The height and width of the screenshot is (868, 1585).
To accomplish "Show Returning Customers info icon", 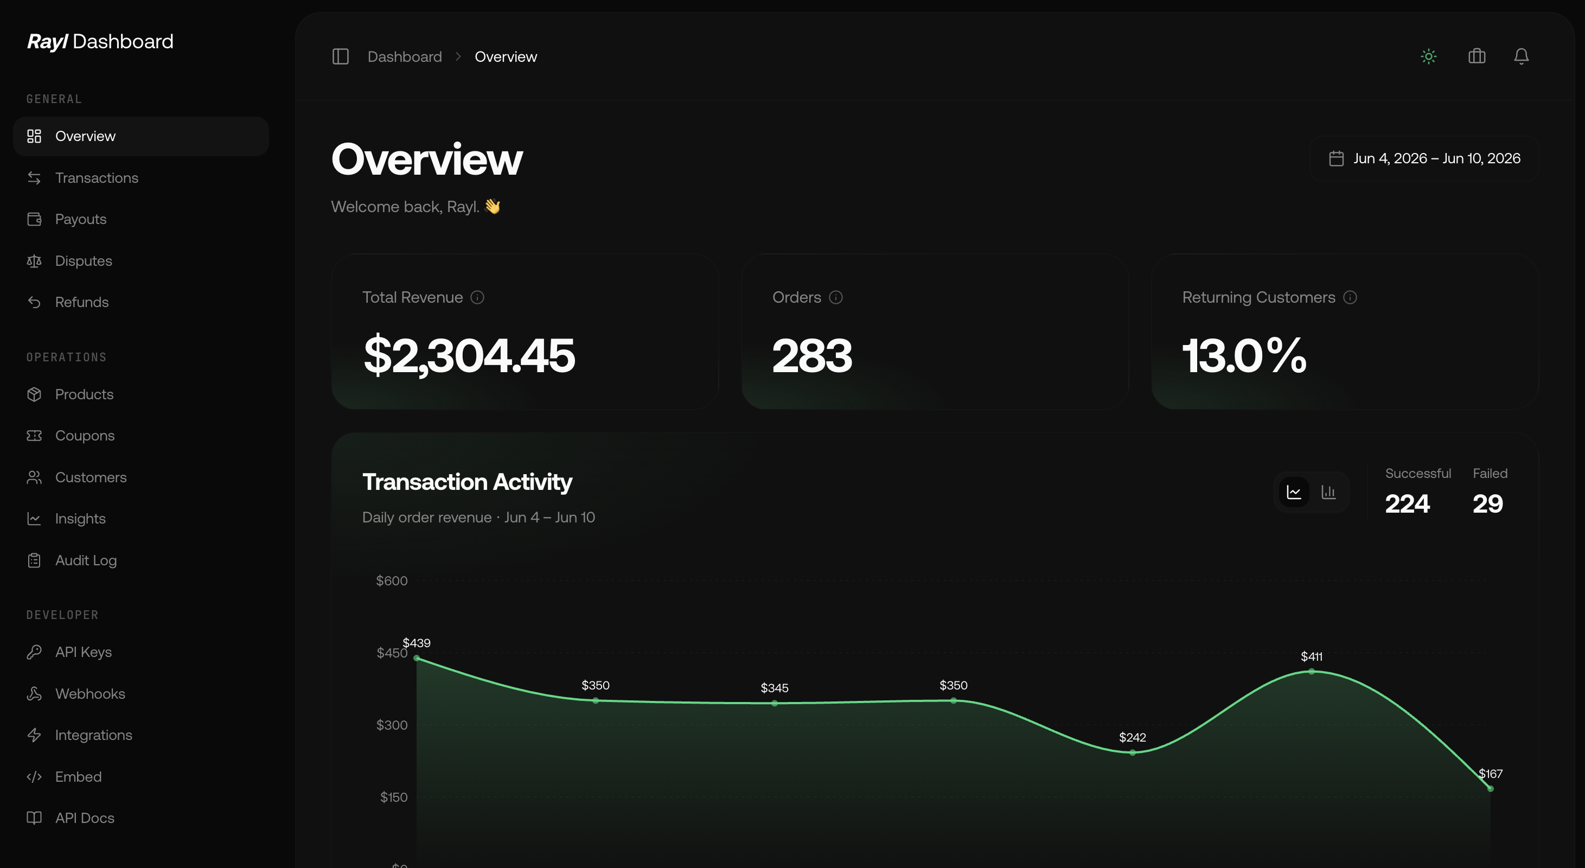I will click(1350, 298).
